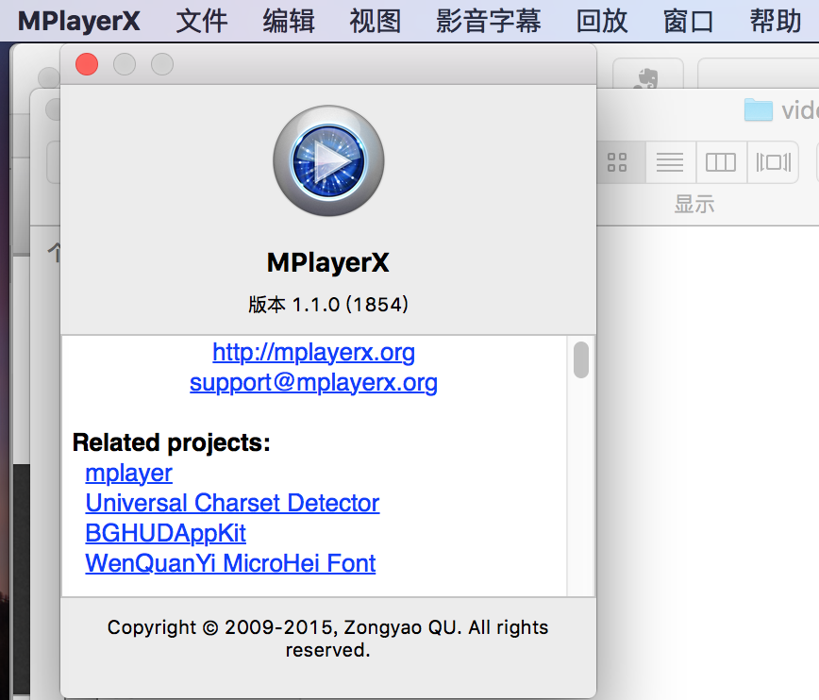The image size is (819, 700).
Task: Click the MPlayerX title in About window
Action: tap(328, 262)
